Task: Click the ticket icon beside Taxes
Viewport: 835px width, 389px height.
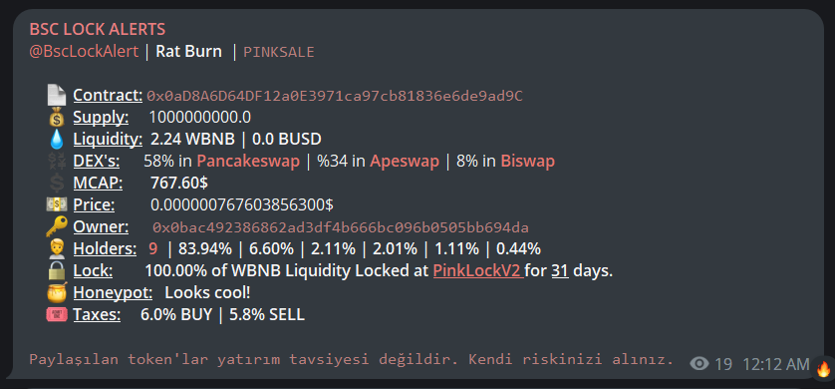Action: click(57, 314)
